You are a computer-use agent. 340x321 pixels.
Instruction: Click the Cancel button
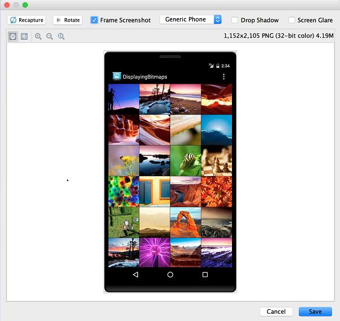click(x=276, y=311)
